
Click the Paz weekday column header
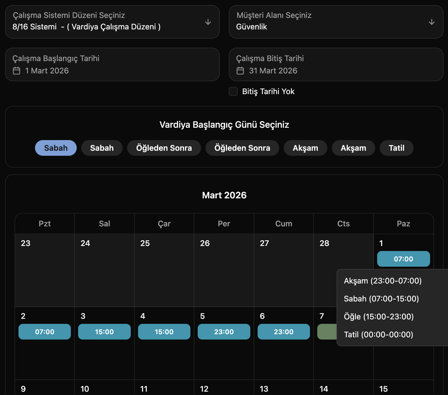coord(403,224)
